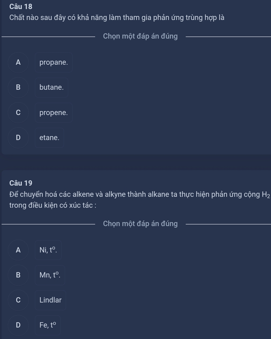Choose the 'butane.' answer box
The height and width of the screenshot is (339, 271).
(x=51, y=87)
